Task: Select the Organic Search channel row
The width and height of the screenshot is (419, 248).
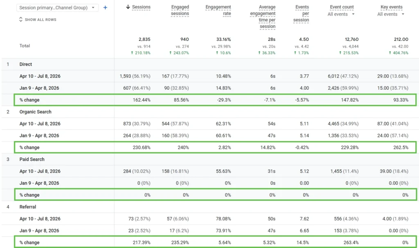Action: (x=210, y=112)
